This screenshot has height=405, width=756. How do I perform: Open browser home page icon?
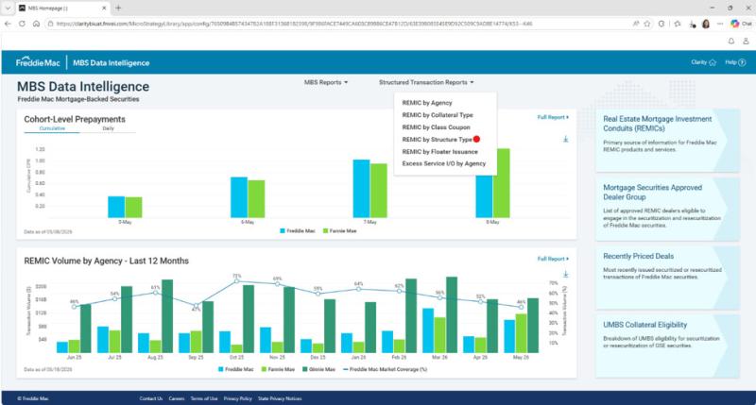(x=37, y=24)
